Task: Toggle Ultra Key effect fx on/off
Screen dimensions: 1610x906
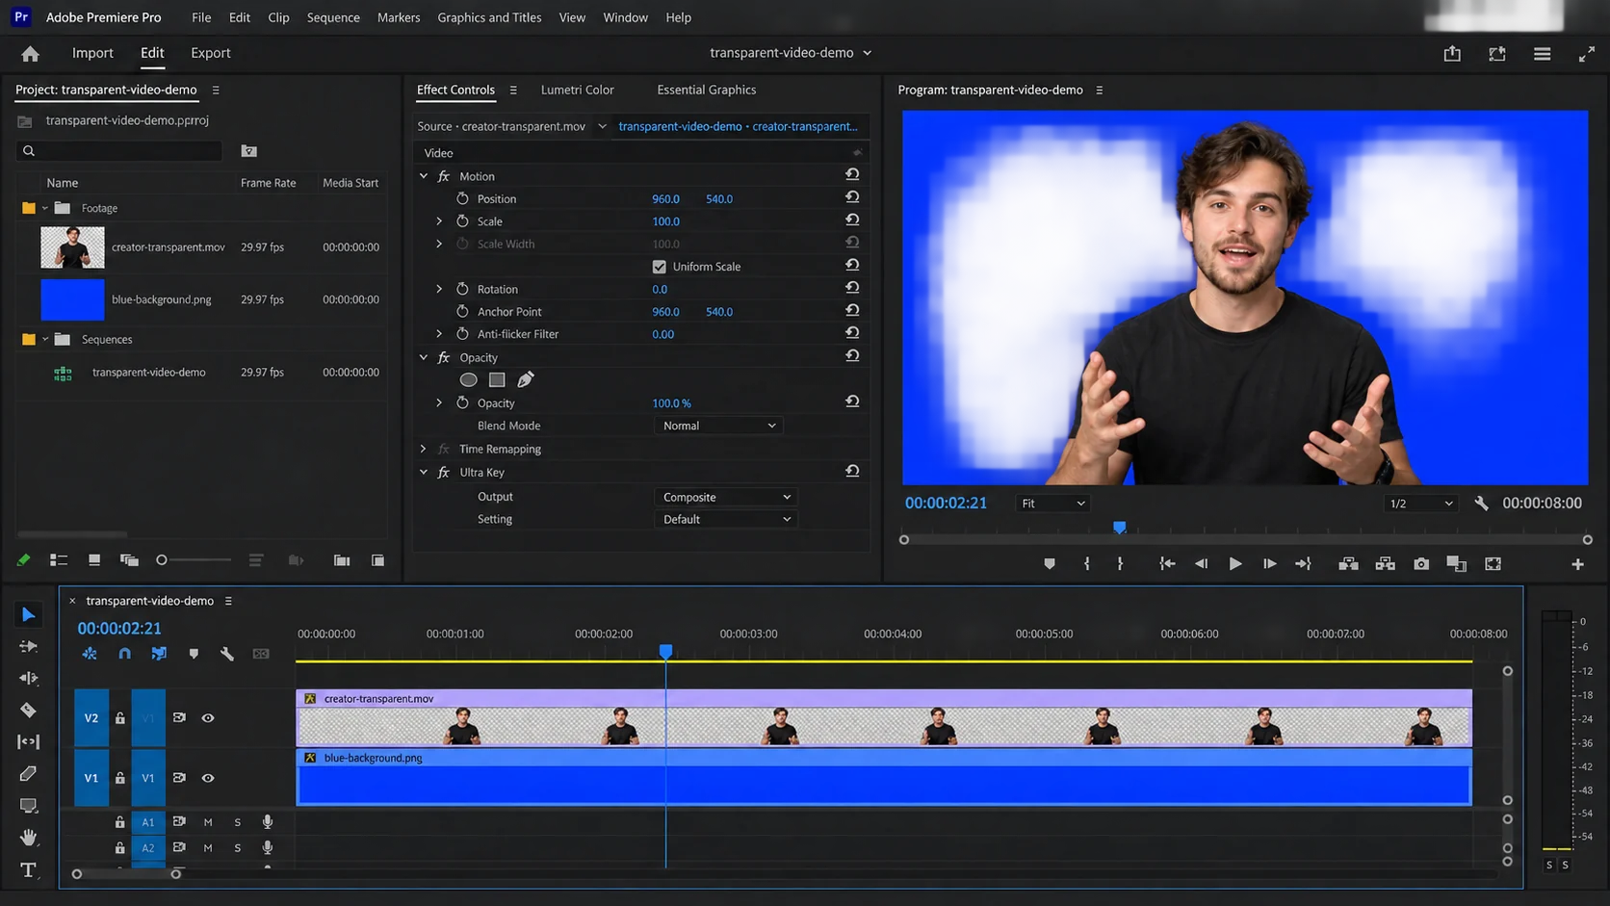Action: [444, 473]
